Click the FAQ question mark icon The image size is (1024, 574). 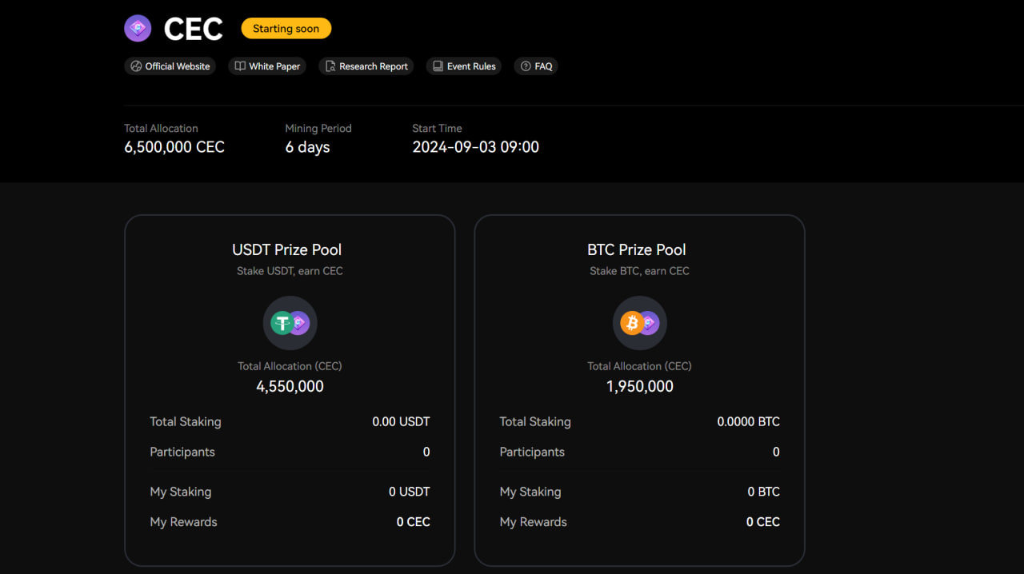click(x=526, y=66)
